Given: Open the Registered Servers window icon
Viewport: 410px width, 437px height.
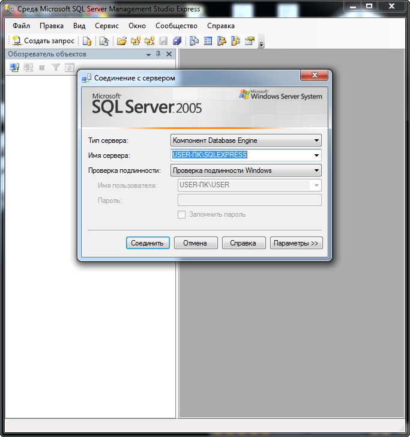Looking at the screenshot, I should (194, 41).
